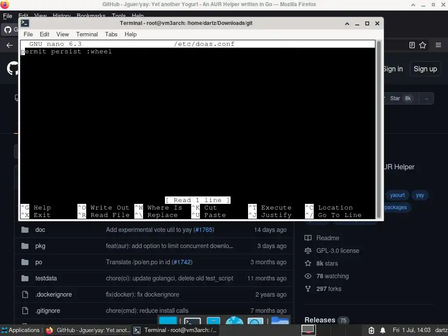
Task: Open terminal Tabs menu
Action: pyautogui.click(x=111, y=34)
